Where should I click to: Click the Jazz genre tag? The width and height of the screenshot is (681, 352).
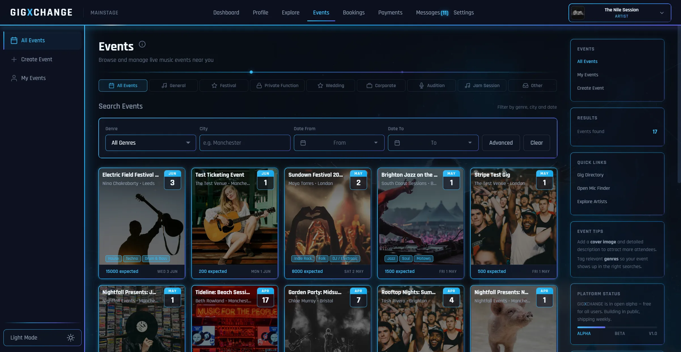tap(391, 258)
